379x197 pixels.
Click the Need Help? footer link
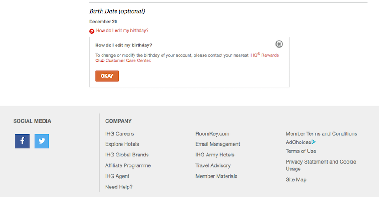tap(119, 187)
